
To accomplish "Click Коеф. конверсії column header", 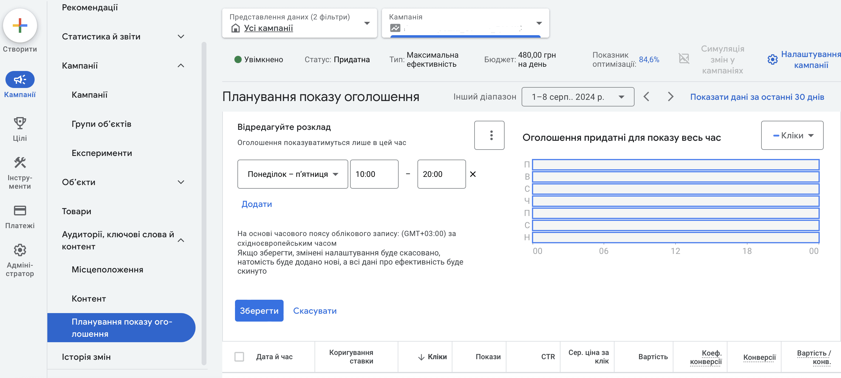I will click(706, 357).
